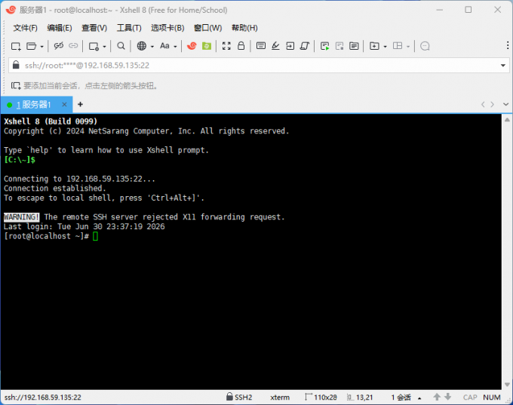
Task: Click the greyed stop logging icon
Action: 339,46
